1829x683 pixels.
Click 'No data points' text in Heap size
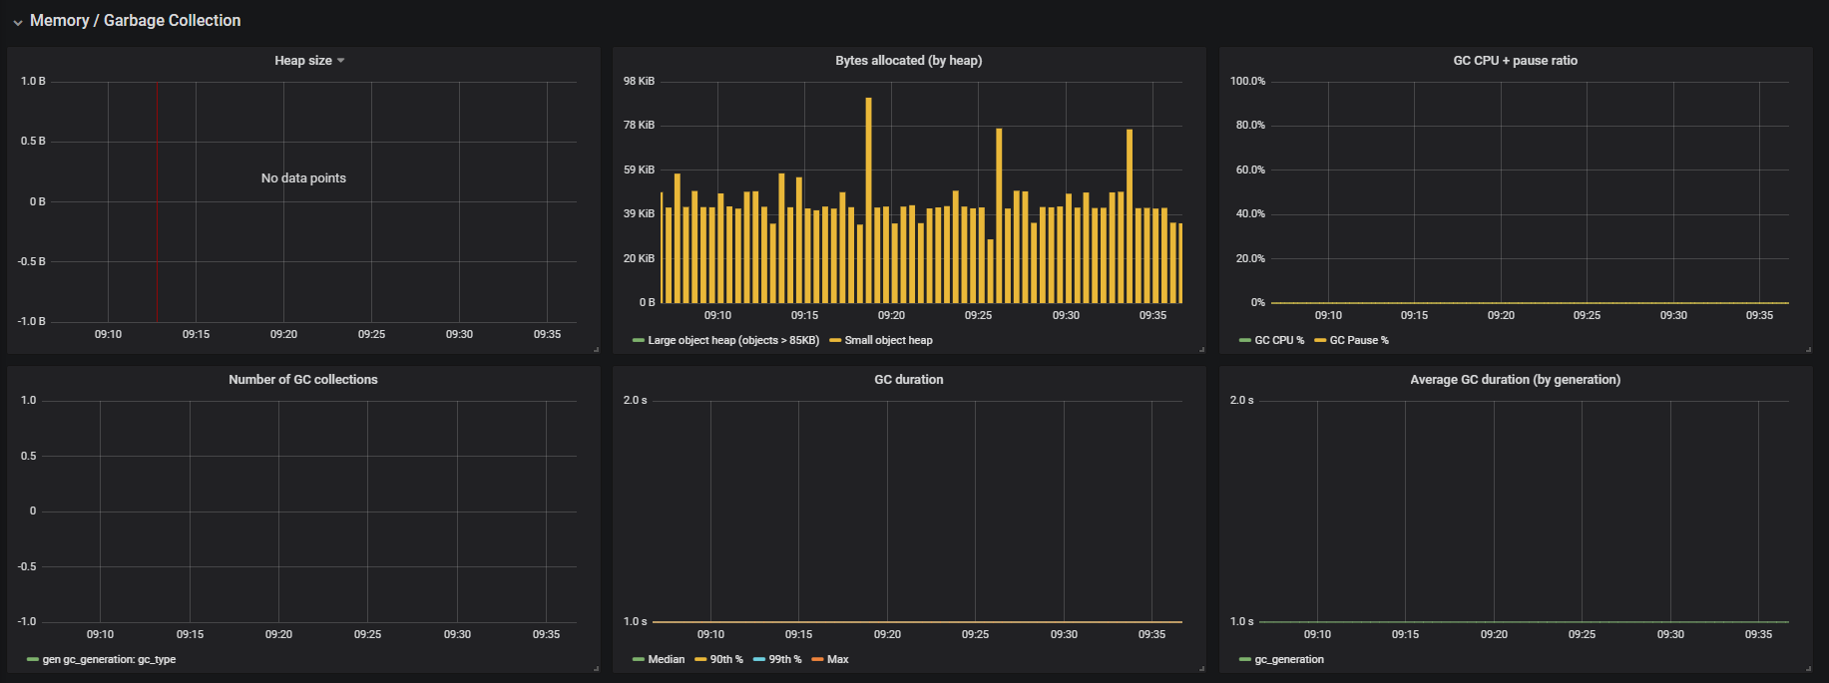click(303, 178)
